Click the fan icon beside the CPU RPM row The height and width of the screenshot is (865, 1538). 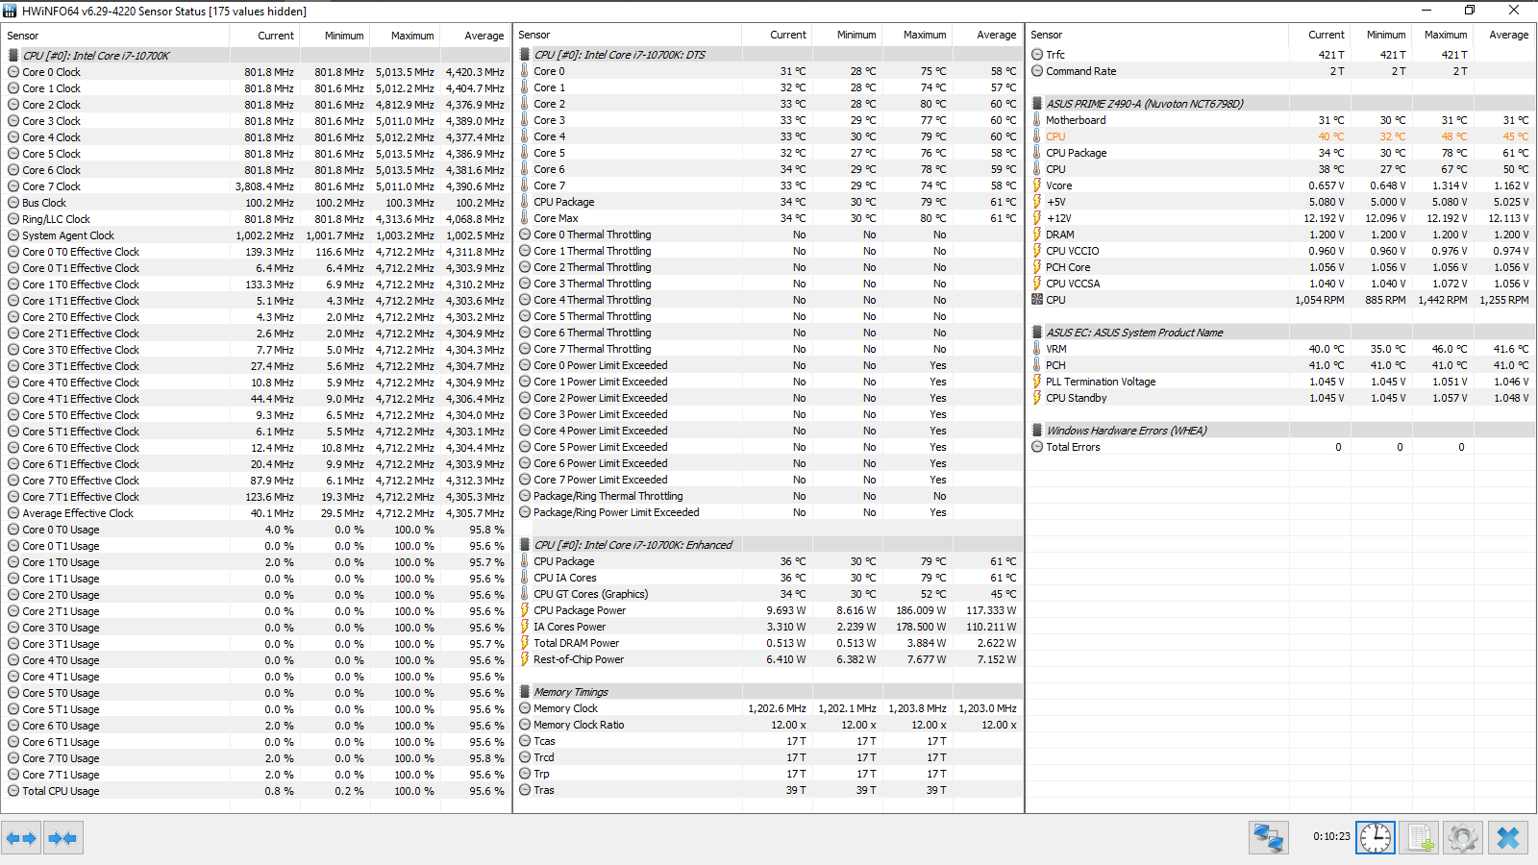(x=1037, y=300)
